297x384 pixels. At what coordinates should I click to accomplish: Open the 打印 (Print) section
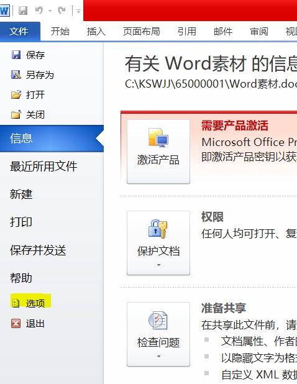click(21, 222)
